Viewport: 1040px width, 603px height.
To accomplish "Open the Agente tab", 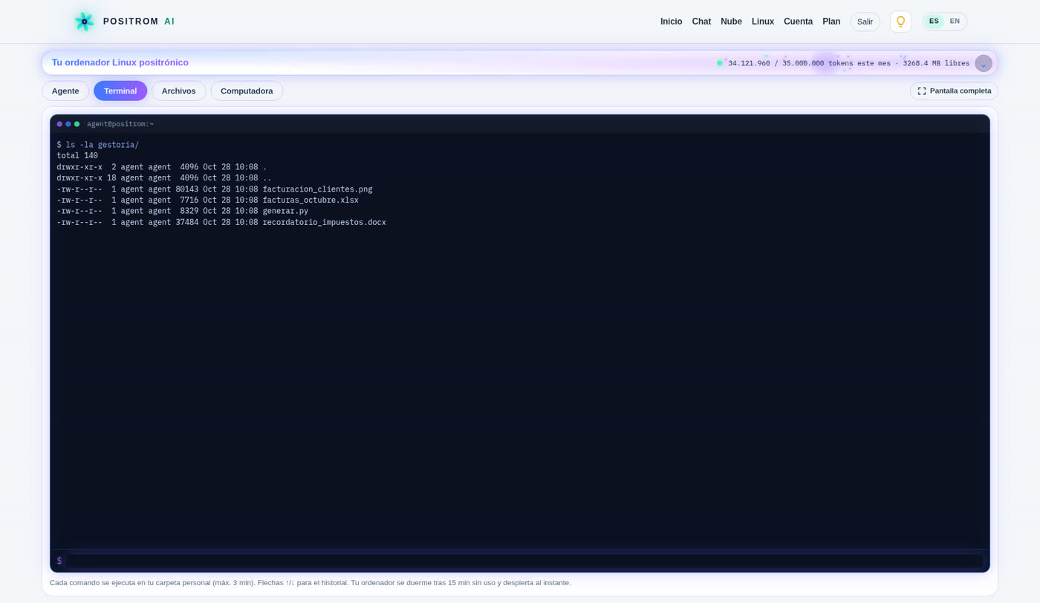I will [65, 91].
